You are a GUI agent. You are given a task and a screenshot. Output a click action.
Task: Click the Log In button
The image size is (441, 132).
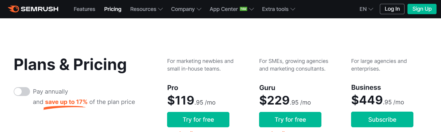click(392, 9)
